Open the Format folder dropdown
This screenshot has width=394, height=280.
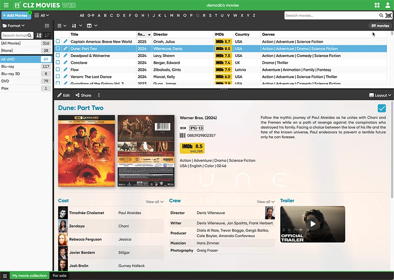pos(14,25)
